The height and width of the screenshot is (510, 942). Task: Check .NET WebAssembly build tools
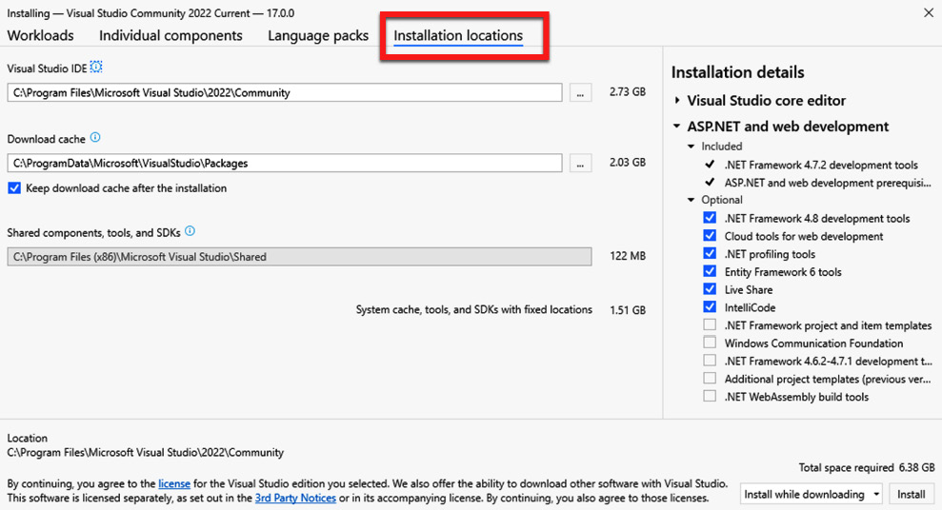[x=710, y=396]
